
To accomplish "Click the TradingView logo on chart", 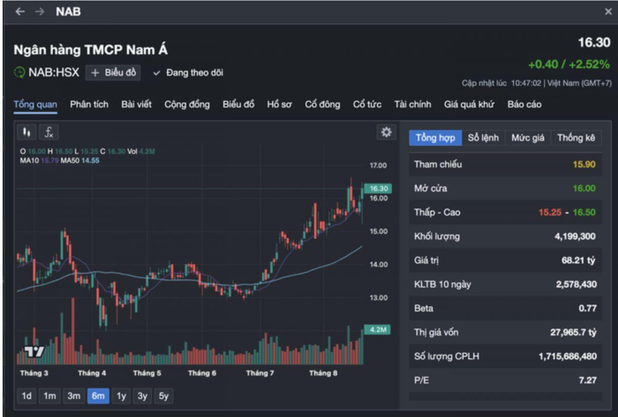I will (x=35, y=352).
